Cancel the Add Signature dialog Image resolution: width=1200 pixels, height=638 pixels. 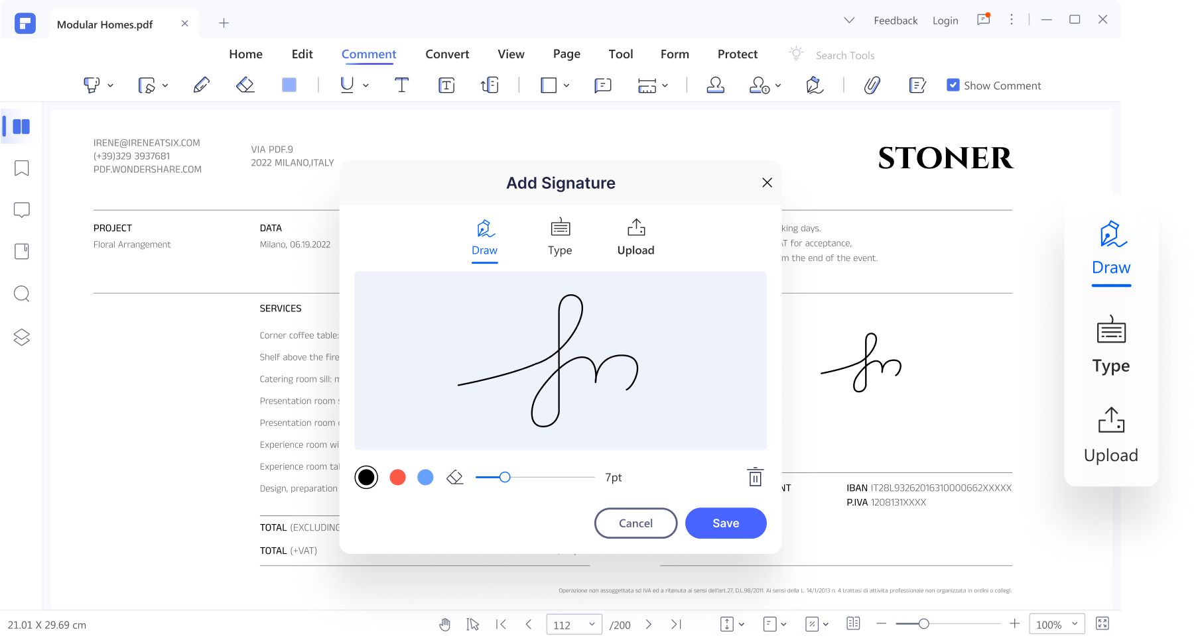click(x=635, y=523)
